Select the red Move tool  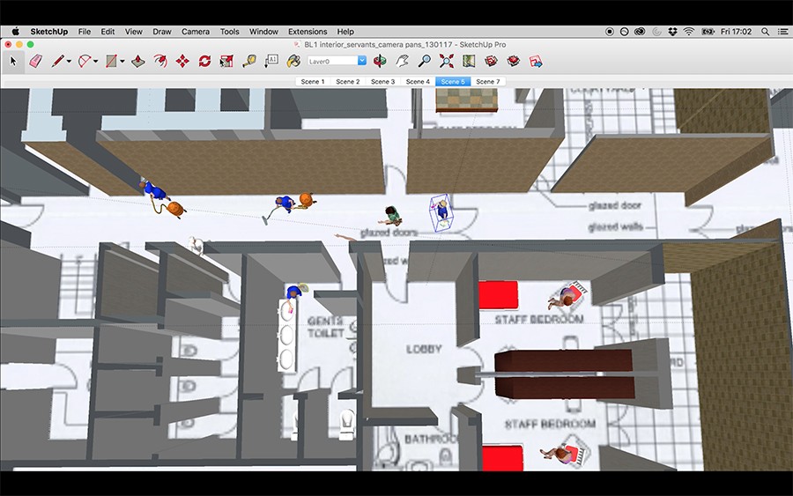tap(182, 62)
